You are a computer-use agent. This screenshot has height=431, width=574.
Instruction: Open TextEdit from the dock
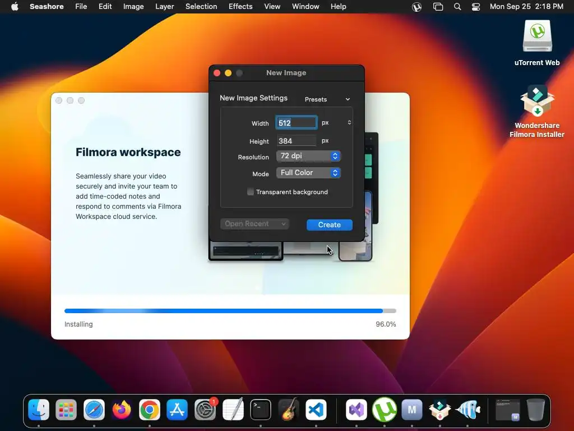click(233, 409)
